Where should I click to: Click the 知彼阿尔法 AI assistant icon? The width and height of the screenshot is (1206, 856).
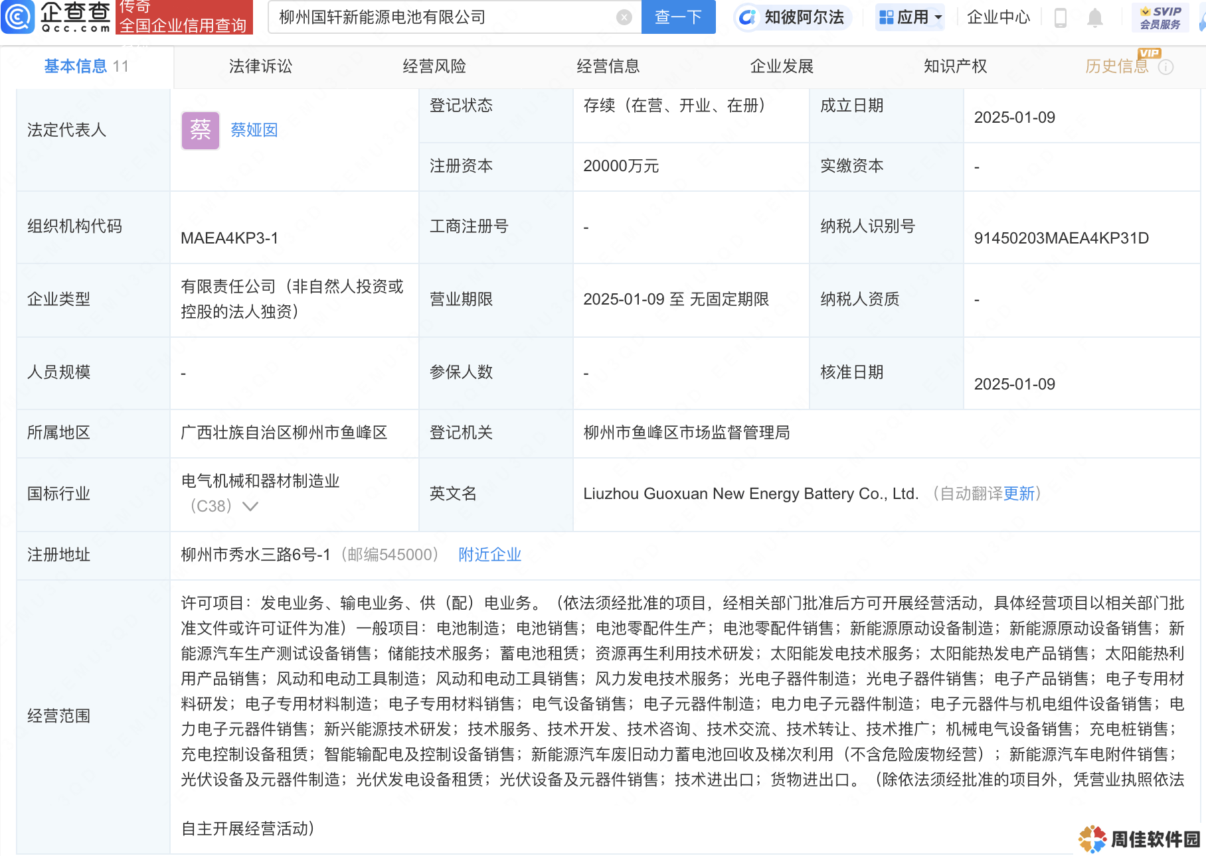point(748,17)
